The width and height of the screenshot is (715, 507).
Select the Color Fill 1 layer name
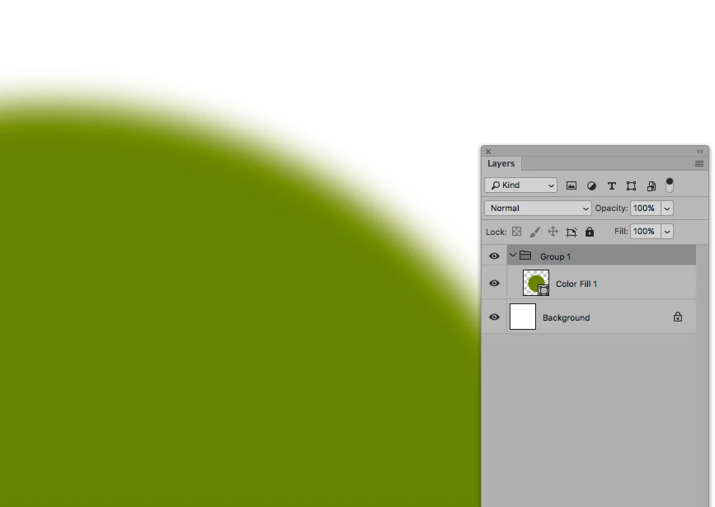[576, 284]
